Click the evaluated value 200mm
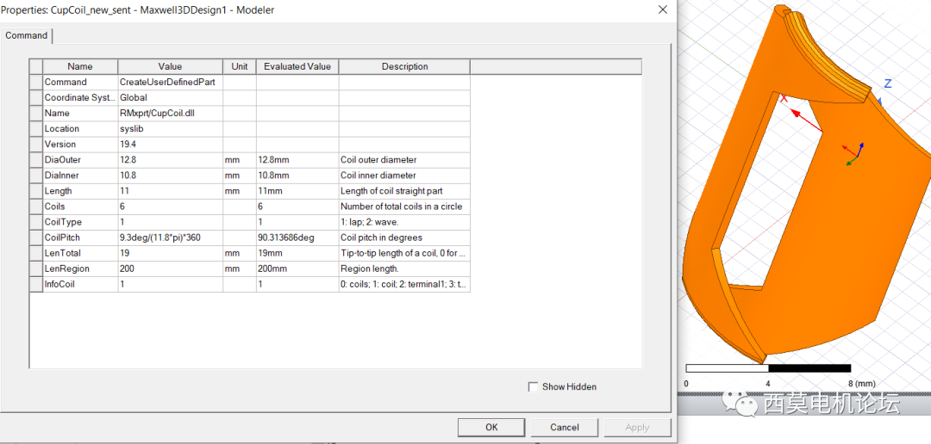This screenshot has width=931, height=444. [297, 268]
